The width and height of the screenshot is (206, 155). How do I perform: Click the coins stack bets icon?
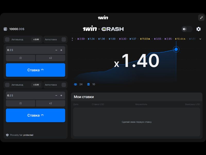pyautogui.click(x=89, y=84)
